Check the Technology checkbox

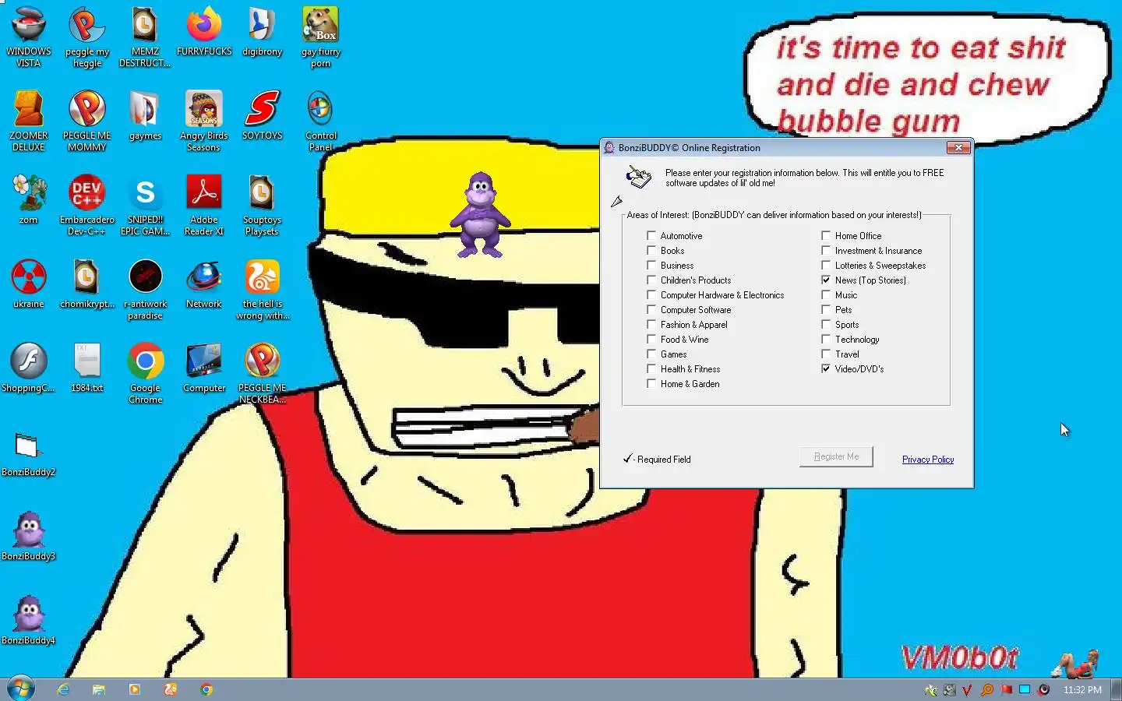826,339
